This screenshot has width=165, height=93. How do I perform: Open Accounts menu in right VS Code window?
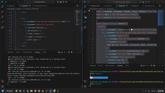tap(85, 81)
